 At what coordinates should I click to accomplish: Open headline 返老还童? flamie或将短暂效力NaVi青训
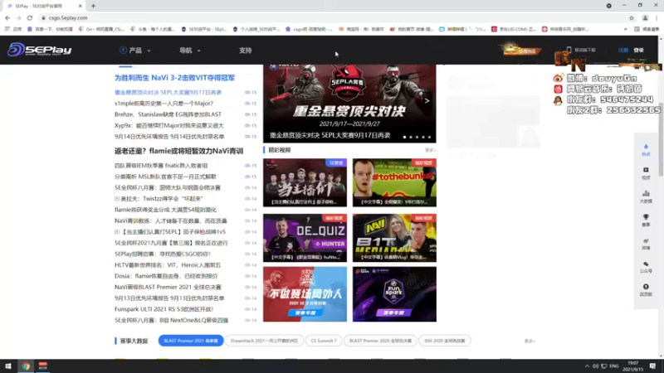[178, 151]
